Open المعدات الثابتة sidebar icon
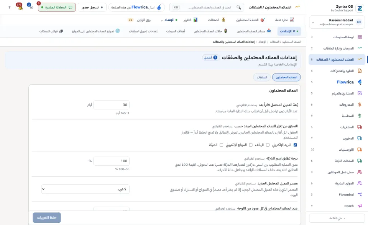Viewport: 368px width, 225px height. pos(360,161)
